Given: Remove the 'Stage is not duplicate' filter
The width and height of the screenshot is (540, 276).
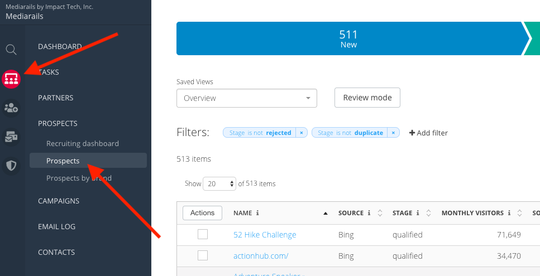Looking at the screenshot, I should tap(393, 133).
